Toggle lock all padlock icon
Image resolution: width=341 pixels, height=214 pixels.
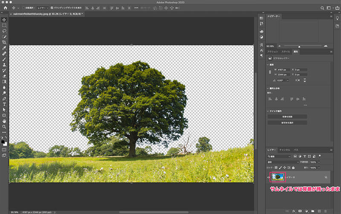[x=293, y=168]
